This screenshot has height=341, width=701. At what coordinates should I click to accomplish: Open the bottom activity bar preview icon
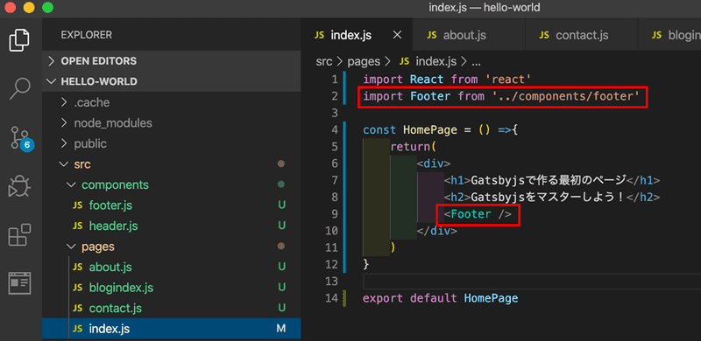click(19, 283)
